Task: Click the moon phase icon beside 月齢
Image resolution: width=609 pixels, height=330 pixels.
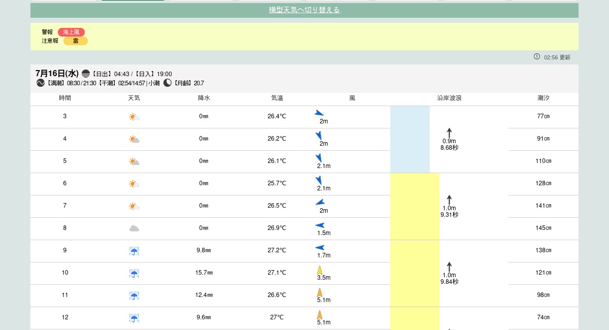Action: 167,83
